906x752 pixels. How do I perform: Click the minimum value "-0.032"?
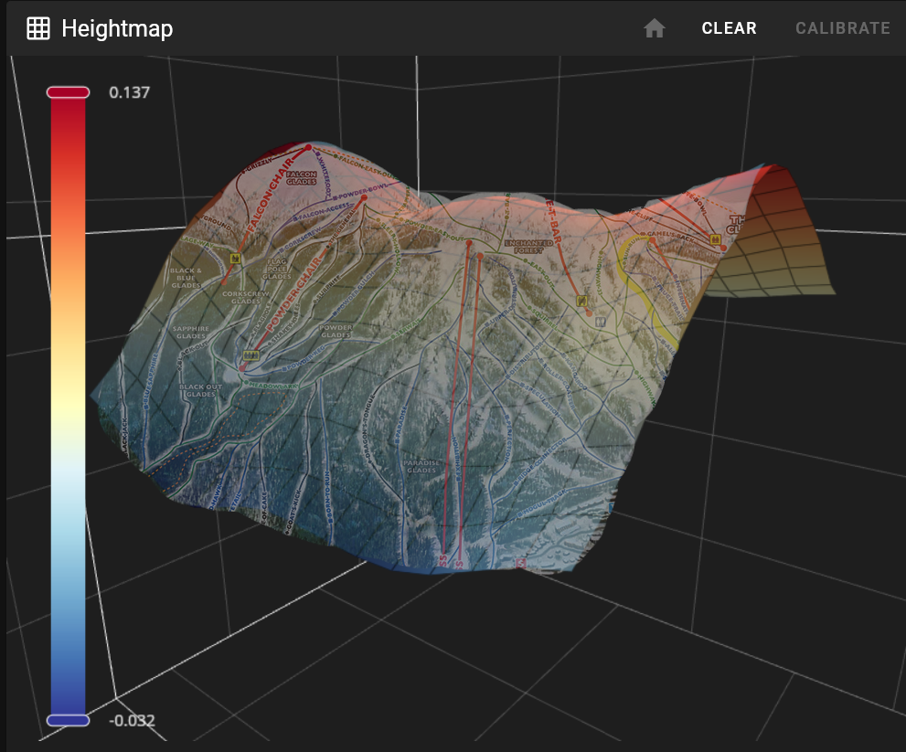[132, 720]
